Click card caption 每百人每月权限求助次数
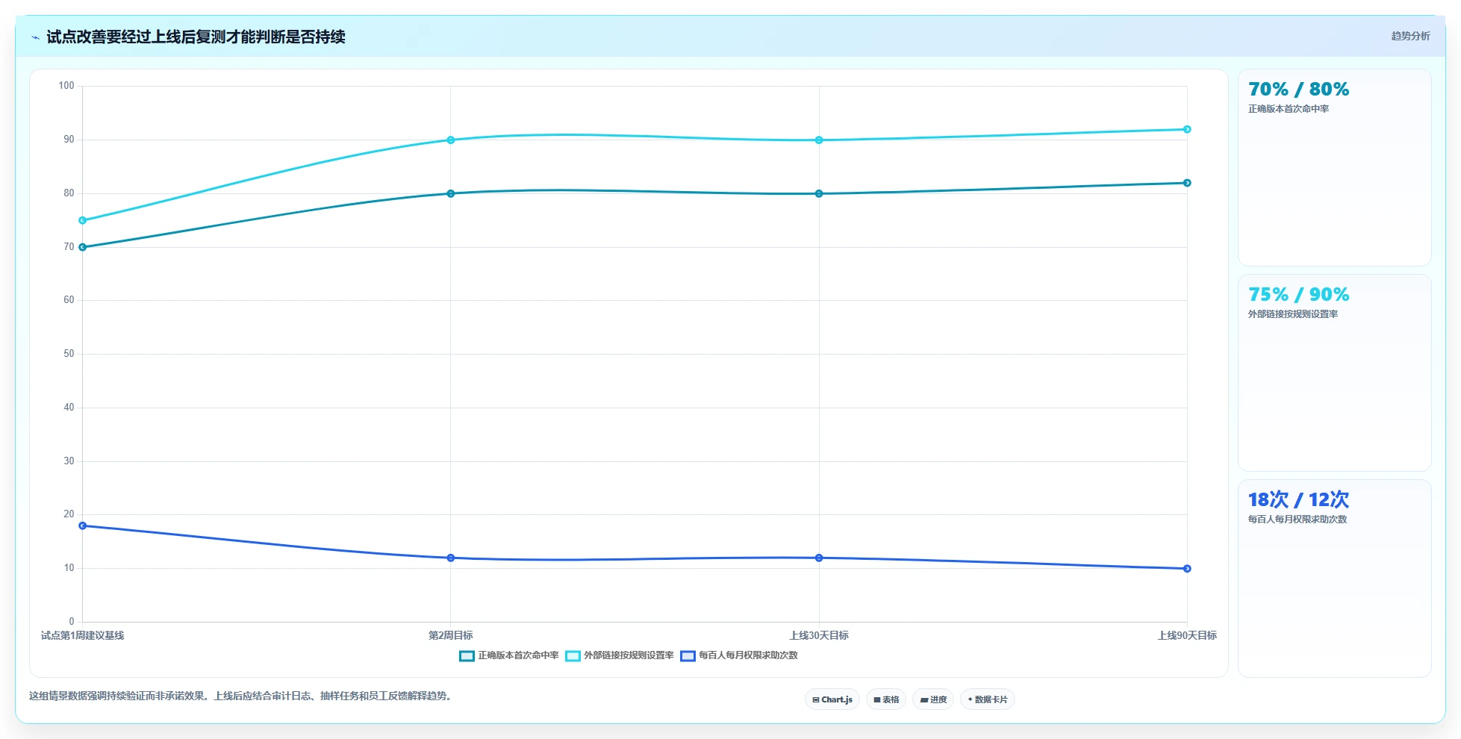The image size is (1461, 739). pos(1298,520)
